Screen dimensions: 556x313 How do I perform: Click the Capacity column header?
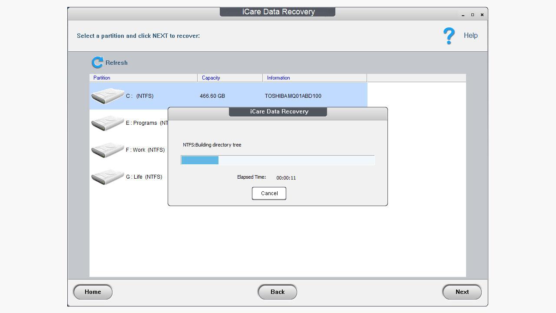[211, 78]
